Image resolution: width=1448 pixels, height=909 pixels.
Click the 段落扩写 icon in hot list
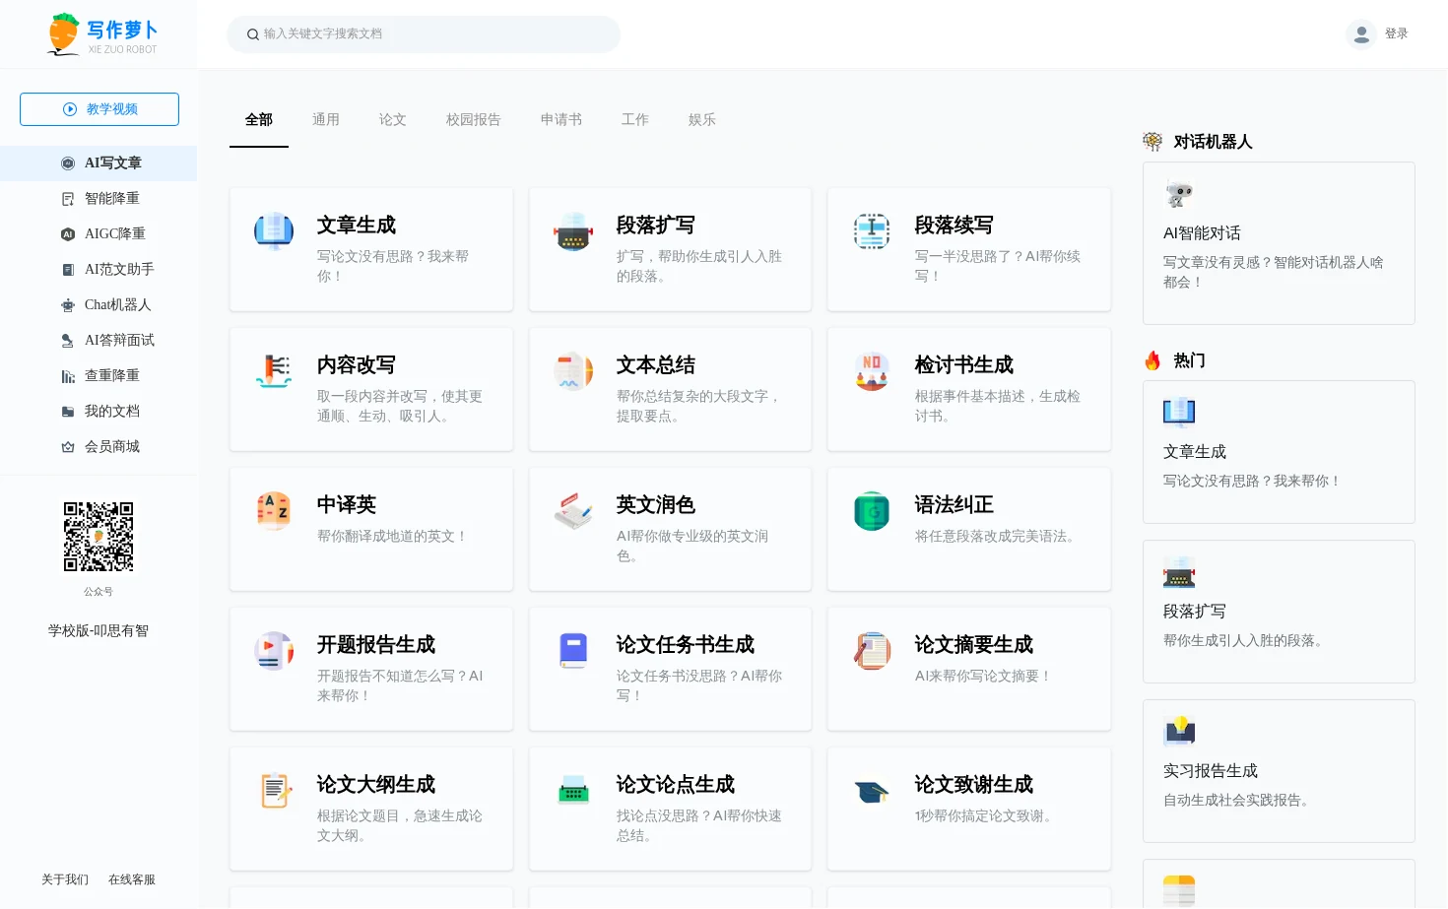click(1179, 572)
